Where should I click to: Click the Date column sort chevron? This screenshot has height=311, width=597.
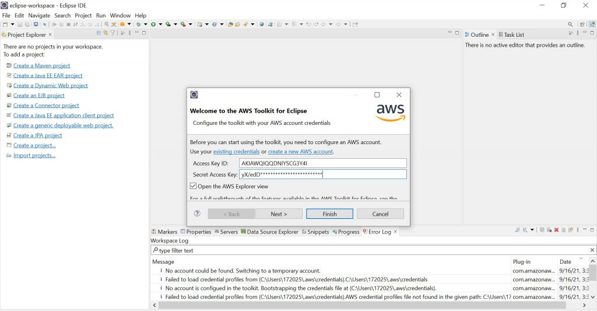581,258
